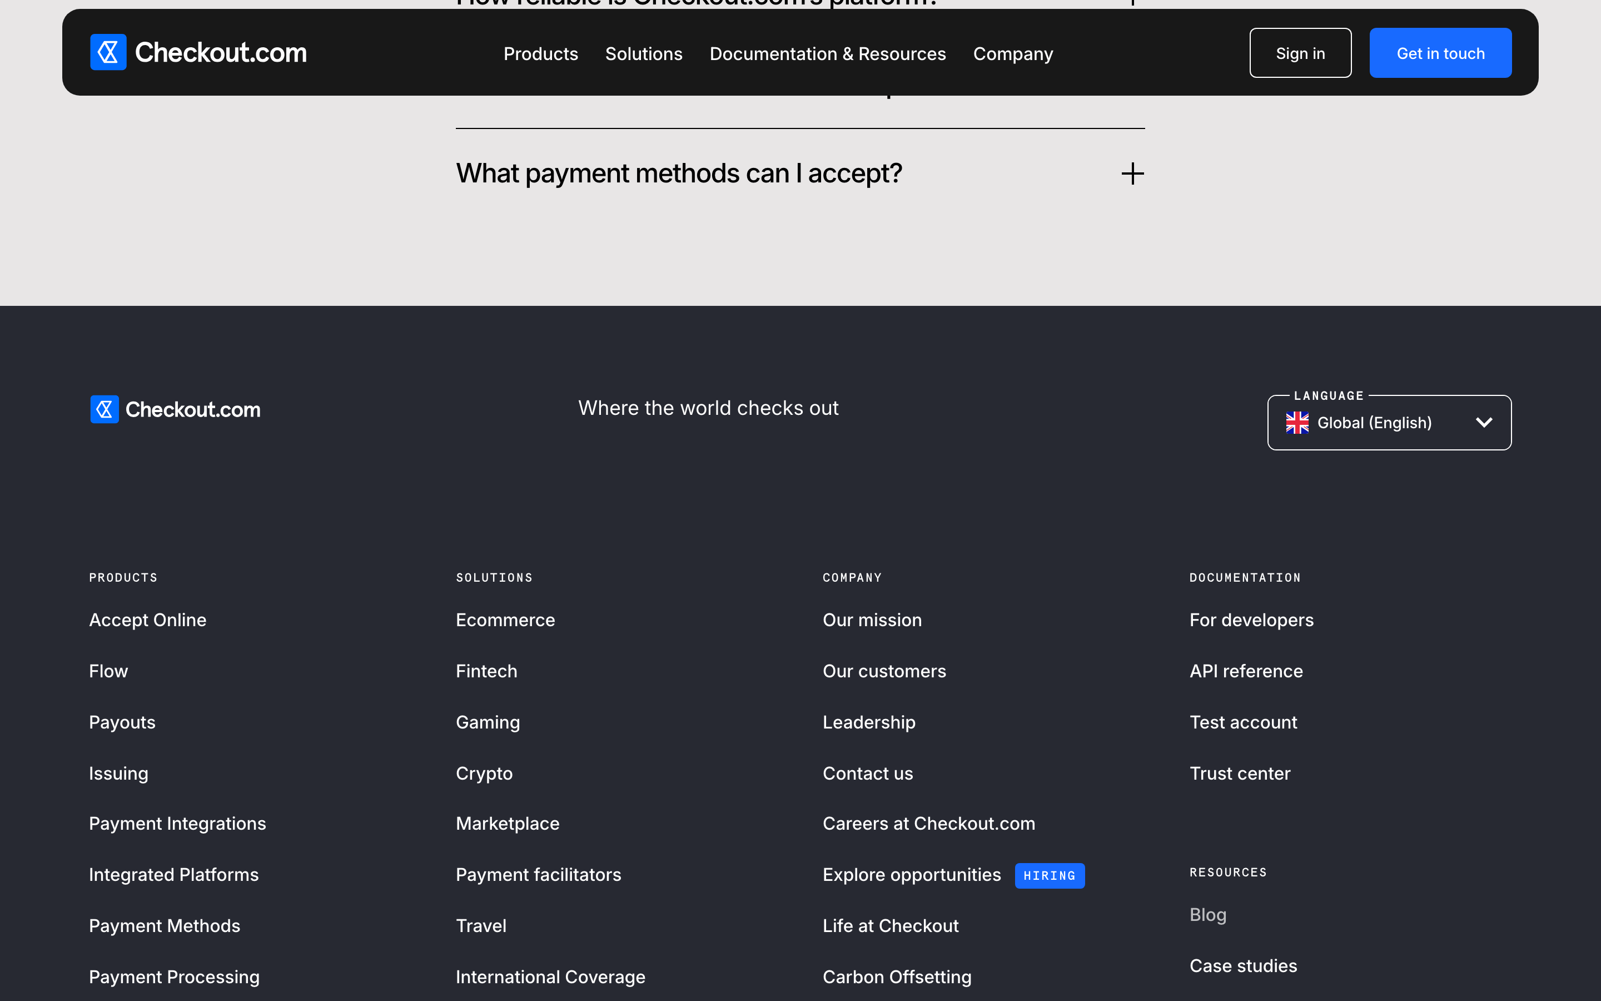Click the Checkout.com logo in the footer
The width and height of the screenshot is (1601, 1001).
[x=175, y=409]
